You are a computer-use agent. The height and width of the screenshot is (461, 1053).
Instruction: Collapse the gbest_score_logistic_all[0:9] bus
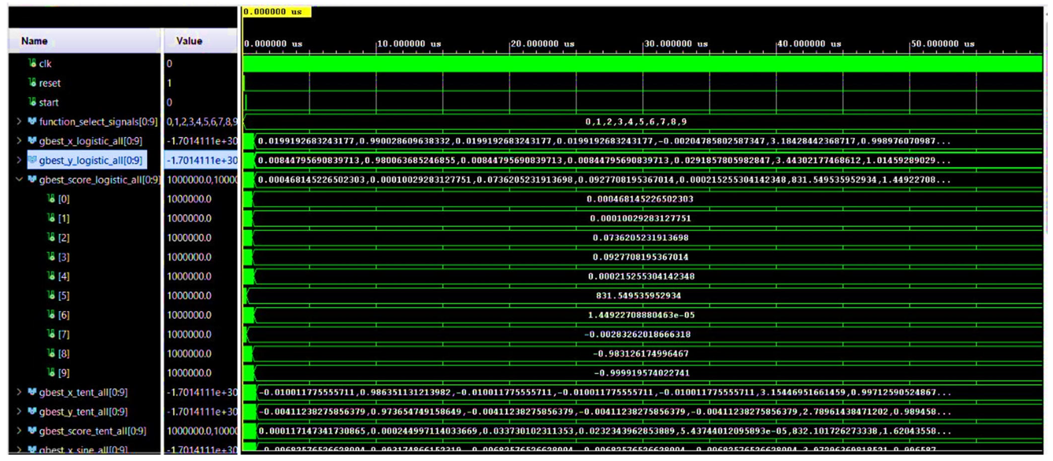pyautogui.click(x=19, y=179)
